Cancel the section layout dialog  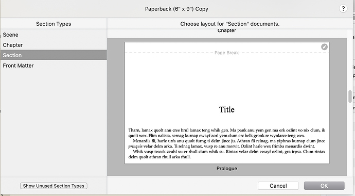(x=278, y=186)
